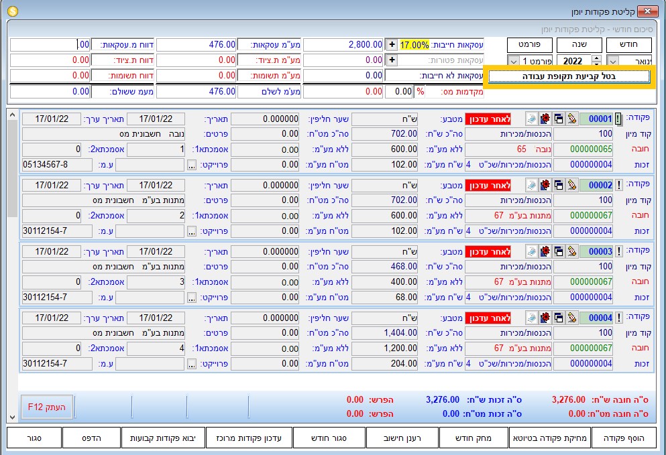Open project browse button in entry 00001
The image size is (666, 455).
tap(192, 165)
